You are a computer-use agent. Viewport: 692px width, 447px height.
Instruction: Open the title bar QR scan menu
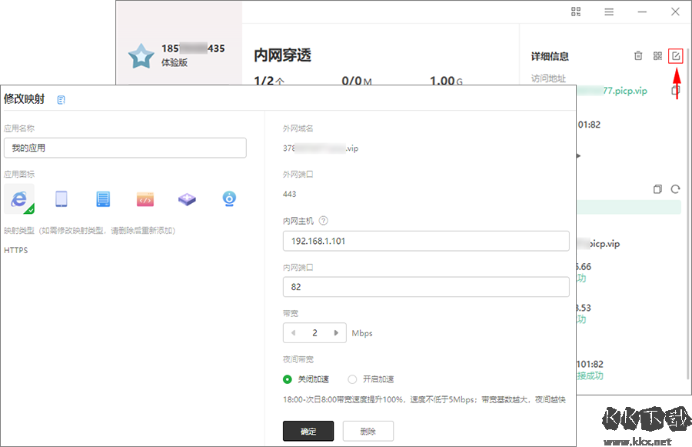pyautogui.click(x=576, y=12)
